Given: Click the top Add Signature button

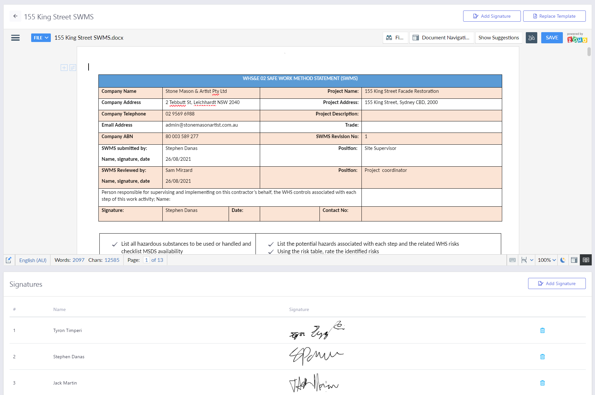Looking at the screenshot, I should pos(492,16).
